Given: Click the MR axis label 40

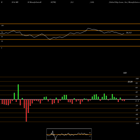Looking at the screenshot, I should (137, 92).
